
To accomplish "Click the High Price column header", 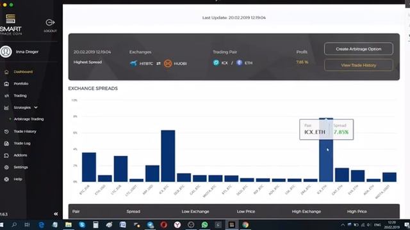I will [x=357, y=211].
